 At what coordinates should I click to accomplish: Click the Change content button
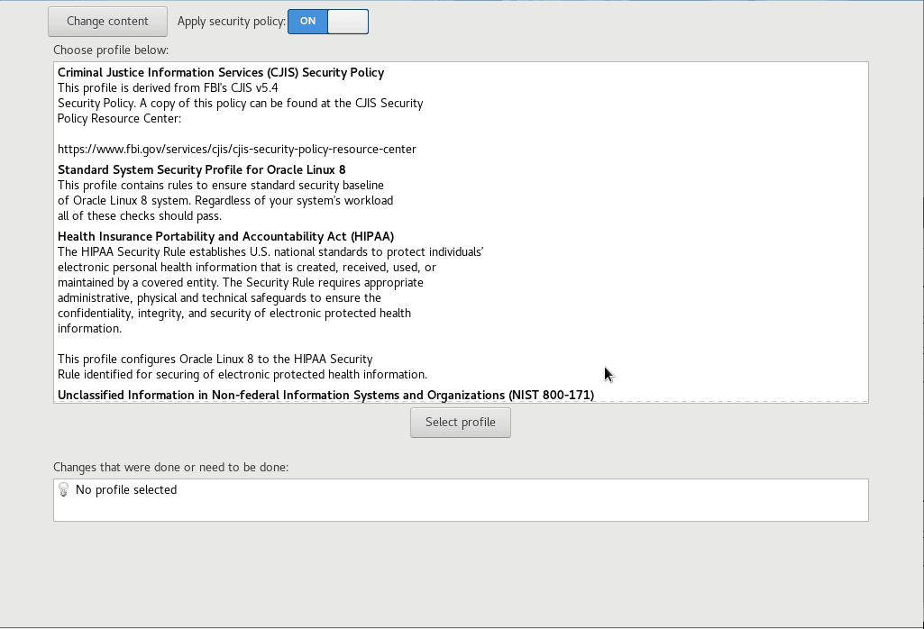[x=107, y=22]
